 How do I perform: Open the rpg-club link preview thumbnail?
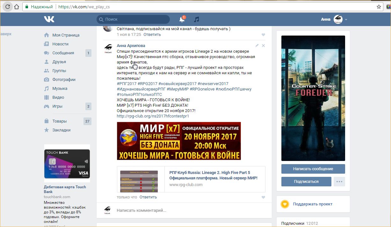(x=141, y=179)
